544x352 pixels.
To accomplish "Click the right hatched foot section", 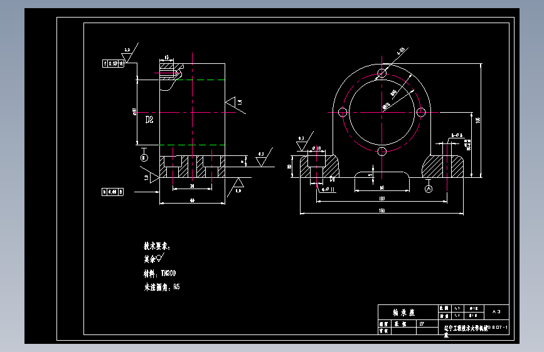I will (443, 167).
